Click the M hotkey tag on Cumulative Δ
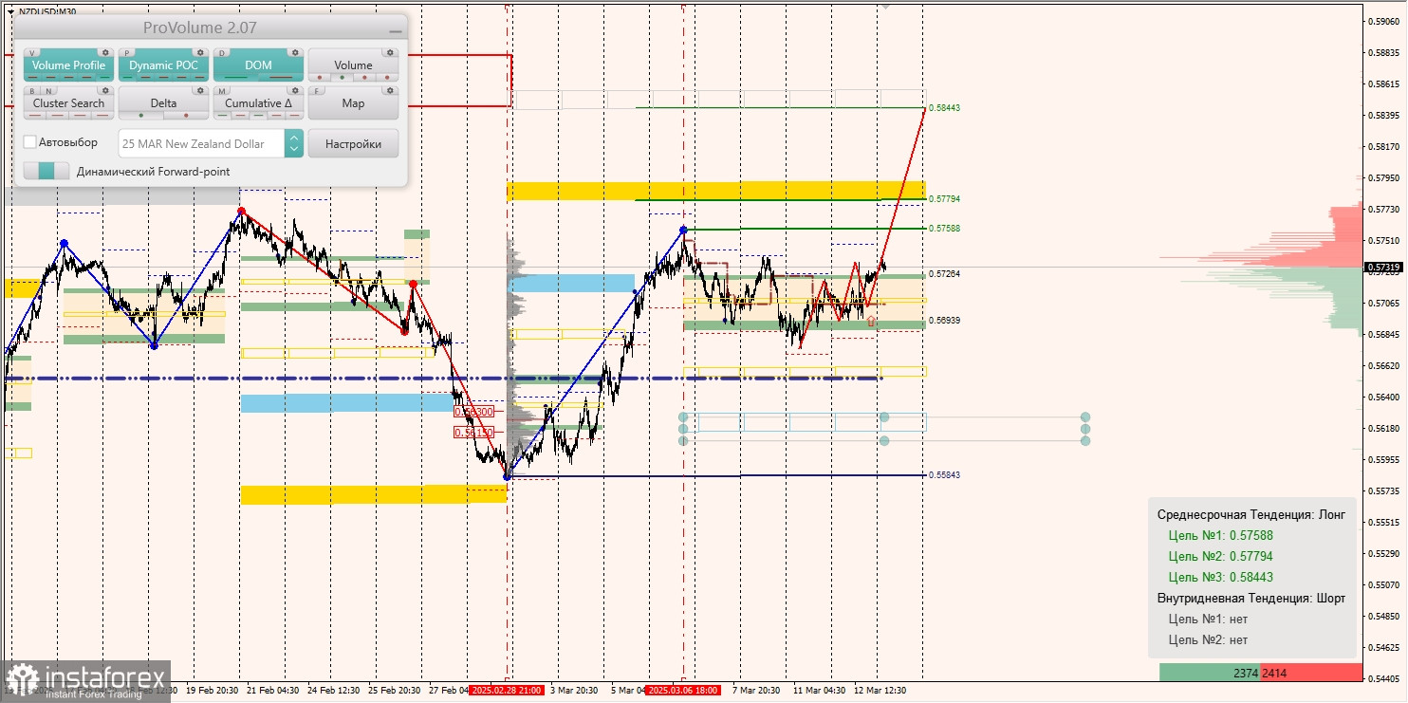1408x703 pixels. tap(222, 91)
